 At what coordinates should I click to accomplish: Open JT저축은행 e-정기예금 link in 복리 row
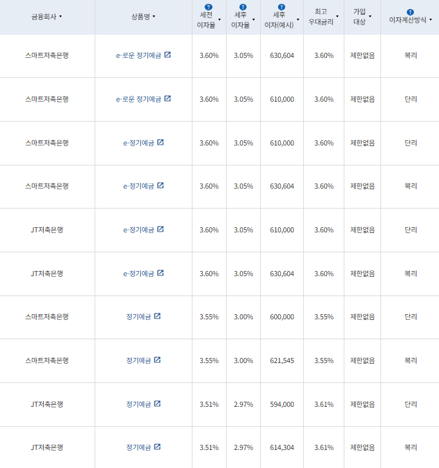[138, 274]
